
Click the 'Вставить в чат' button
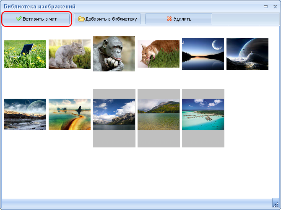(36, 19)
